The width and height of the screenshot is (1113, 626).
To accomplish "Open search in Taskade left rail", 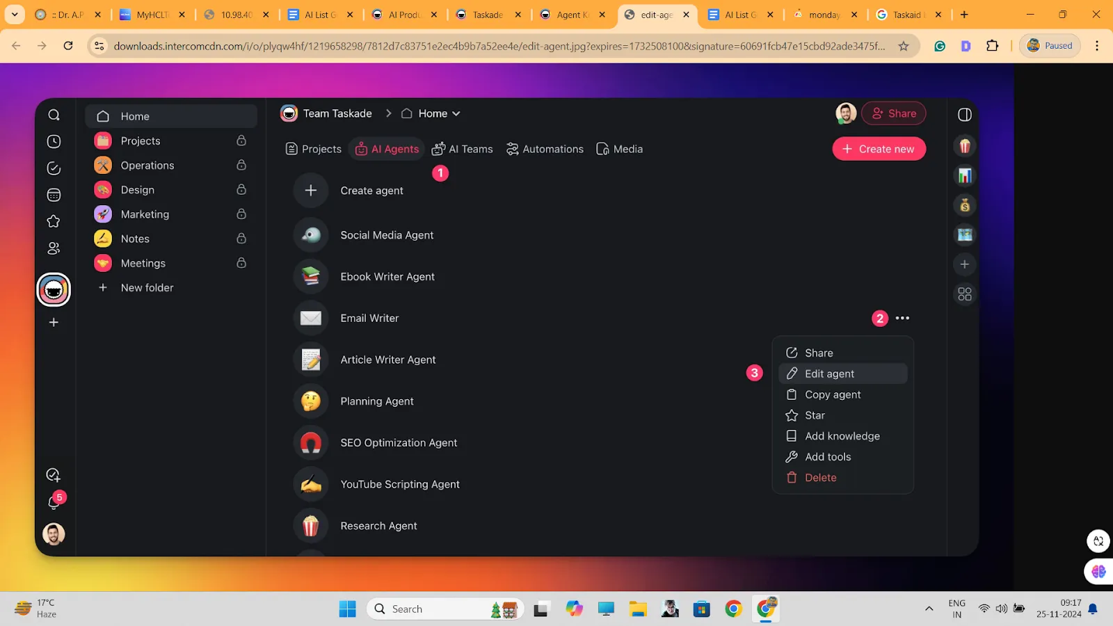I will 54,115.
